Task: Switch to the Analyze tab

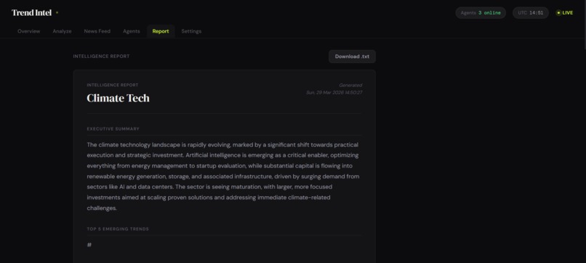Action: click(62, 31)
